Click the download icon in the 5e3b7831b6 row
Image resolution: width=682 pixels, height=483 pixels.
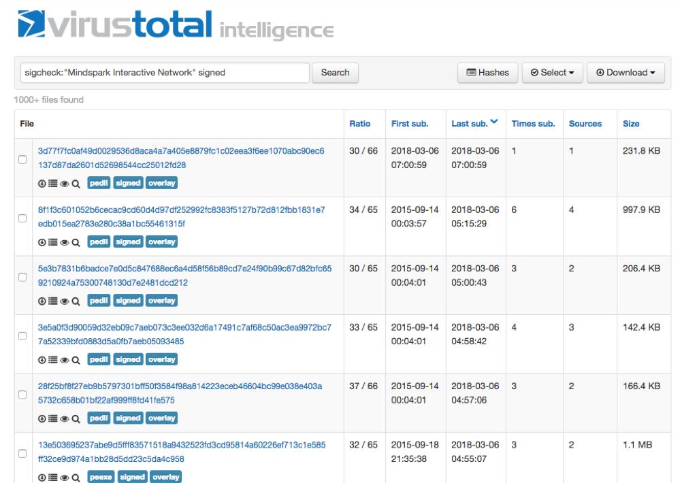(42, 301)
